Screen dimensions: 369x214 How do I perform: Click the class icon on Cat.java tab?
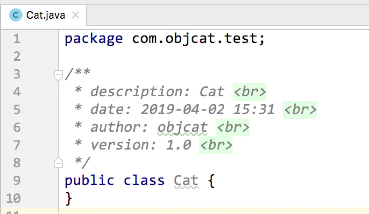click(x=16, y=15)
